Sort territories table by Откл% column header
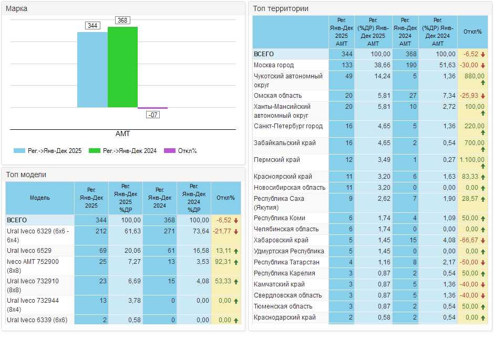This screenshot has width=494, height=349. [x=472, y=32]
